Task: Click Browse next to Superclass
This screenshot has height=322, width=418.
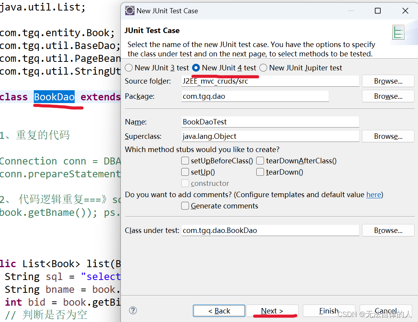Action: (x=388, y=136)
